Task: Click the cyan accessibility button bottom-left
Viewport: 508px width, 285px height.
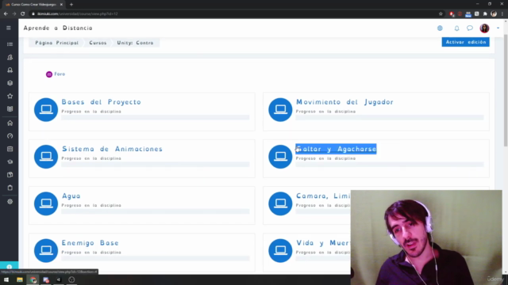Action: pyautogui.click(x=9, y=267)
